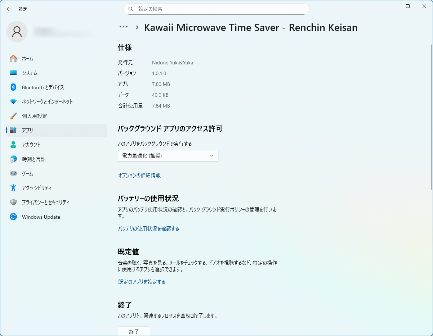The height and width of the screenshot is (336, 433).
Task: Click the プライバシーとセキュリティ shield icon
Action: tap(13, 202)
